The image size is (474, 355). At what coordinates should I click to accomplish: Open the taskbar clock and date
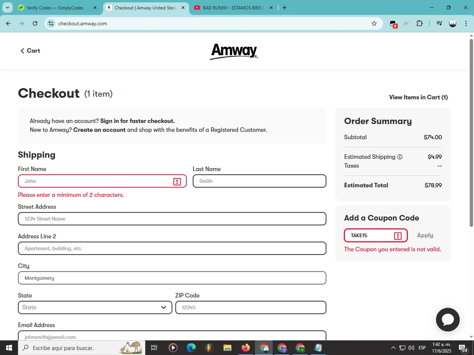[441, 348]
